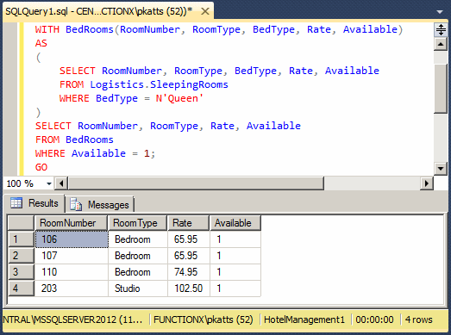Click Logistics.SleepingRooms in the query
451x335 pixels.
coord(159,84)
